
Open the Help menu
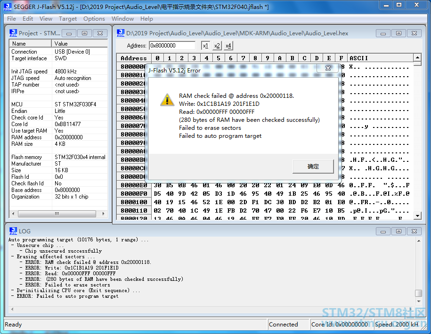146,19
